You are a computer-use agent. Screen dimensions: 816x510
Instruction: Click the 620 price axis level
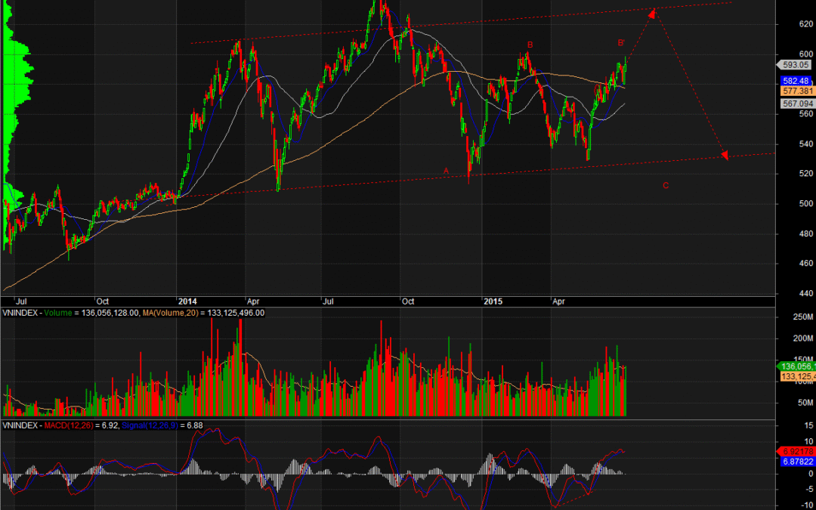point(788,24)
